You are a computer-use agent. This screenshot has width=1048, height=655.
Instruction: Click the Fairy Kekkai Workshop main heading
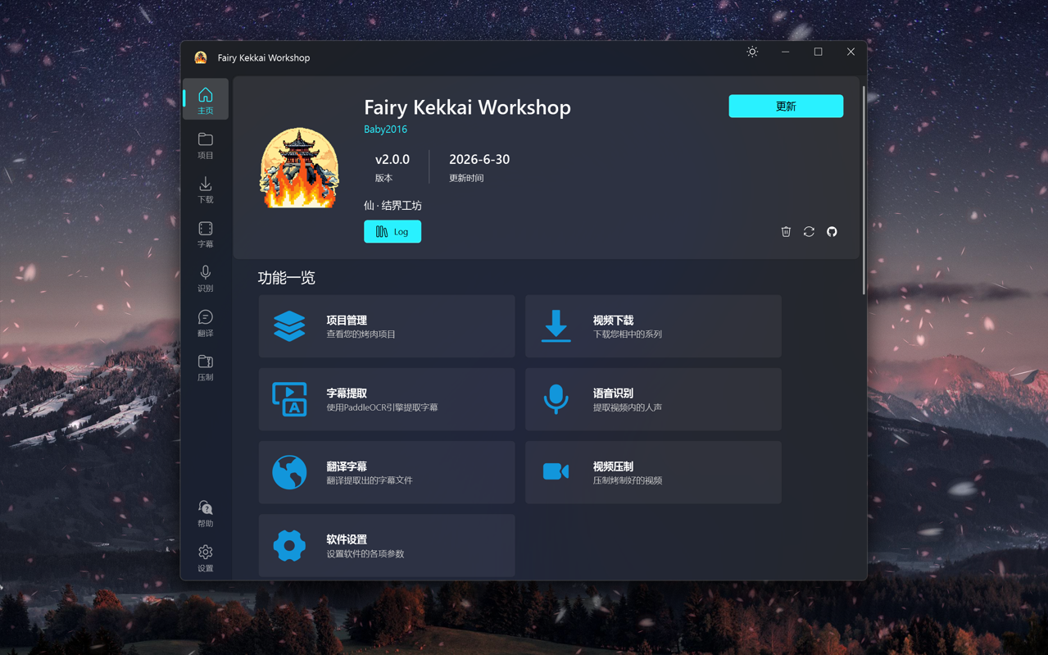467,107
